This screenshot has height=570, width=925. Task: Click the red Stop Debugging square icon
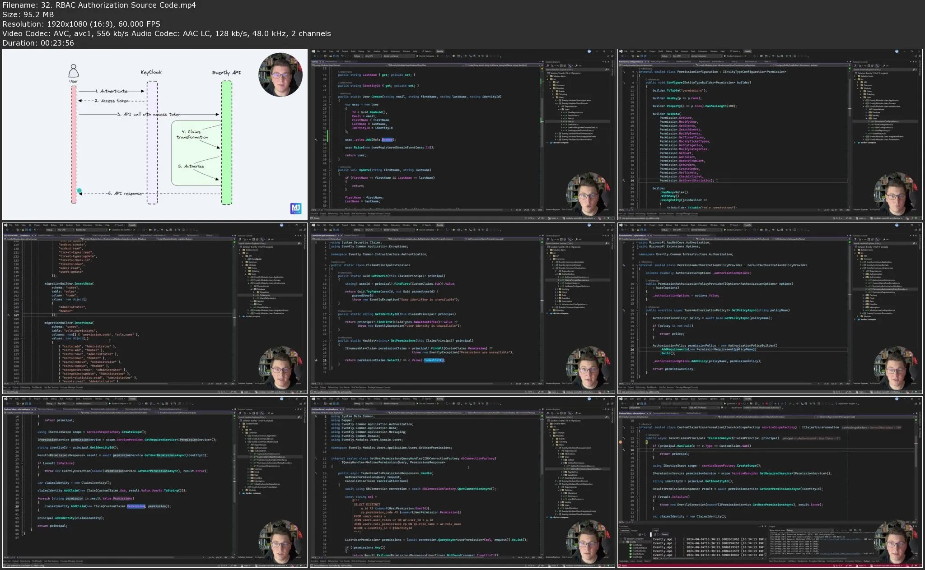766,403
